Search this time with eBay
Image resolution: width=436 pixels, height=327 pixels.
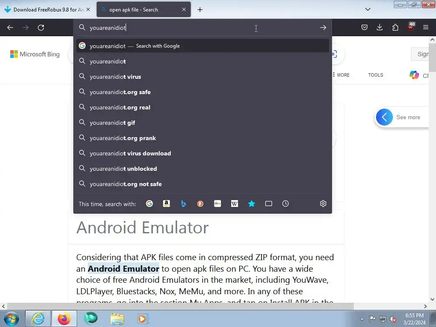click(x=218, y=204)
